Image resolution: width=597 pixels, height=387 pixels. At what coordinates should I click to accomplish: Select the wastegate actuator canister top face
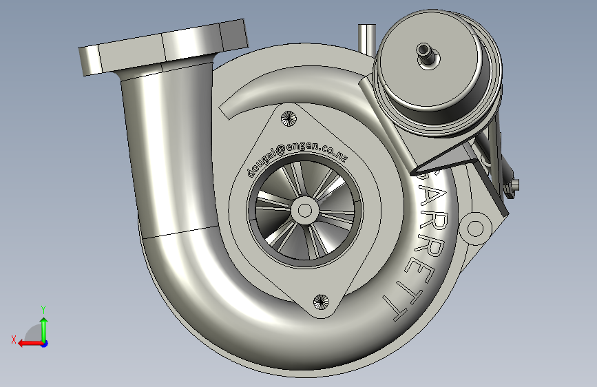(x=429, y=60)
